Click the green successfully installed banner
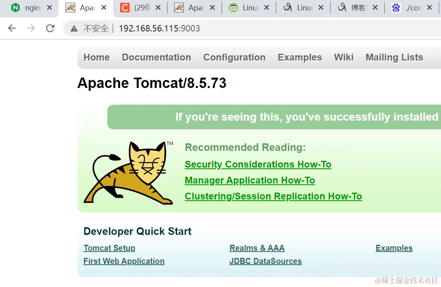Viewport: 441px width, 287px height. click(x=274, y=117)
